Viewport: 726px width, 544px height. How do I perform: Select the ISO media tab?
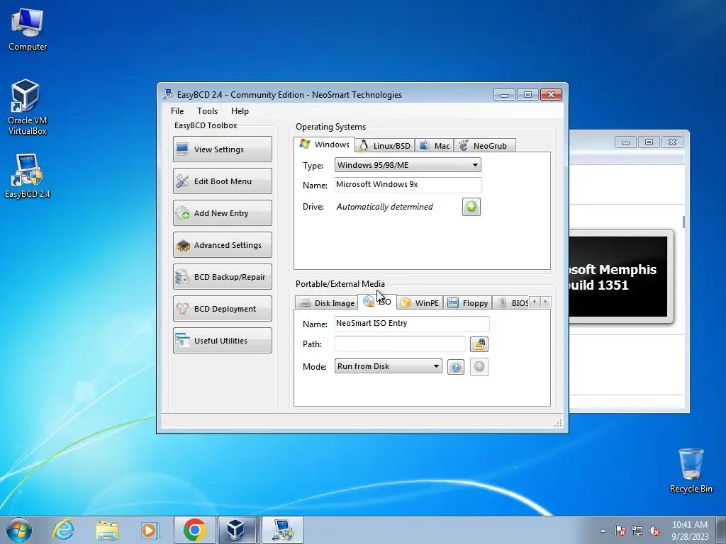point(377,302)
